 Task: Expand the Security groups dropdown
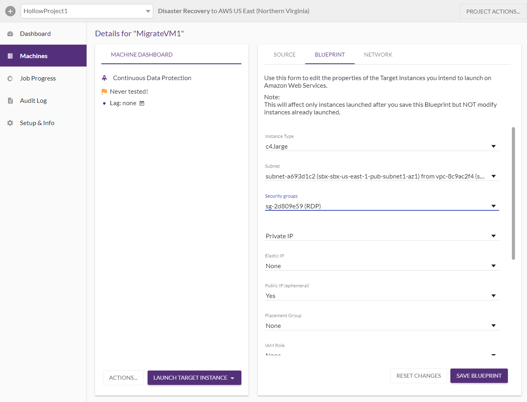click(x=381, y=206)
